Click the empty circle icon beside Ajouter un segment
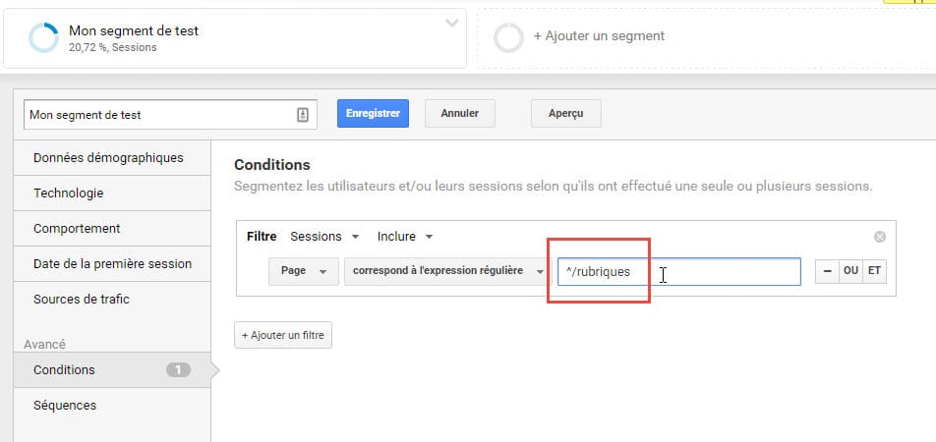The width and height of the screenshot is (936, 442). (x=508, y=37)
